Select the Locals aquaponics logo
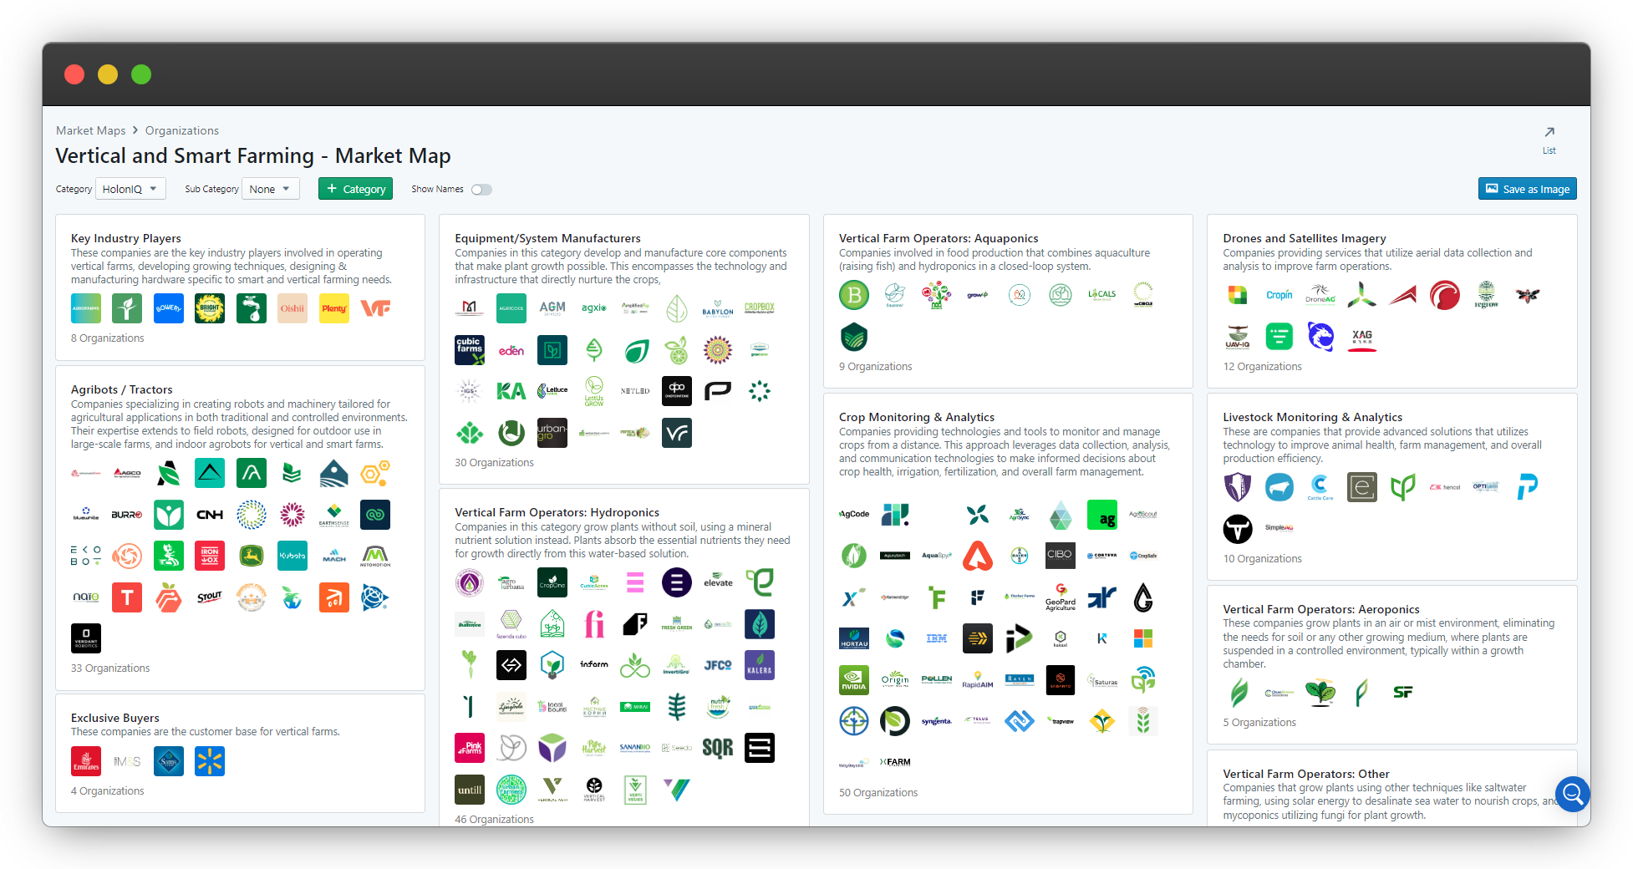 [1102, 294]
